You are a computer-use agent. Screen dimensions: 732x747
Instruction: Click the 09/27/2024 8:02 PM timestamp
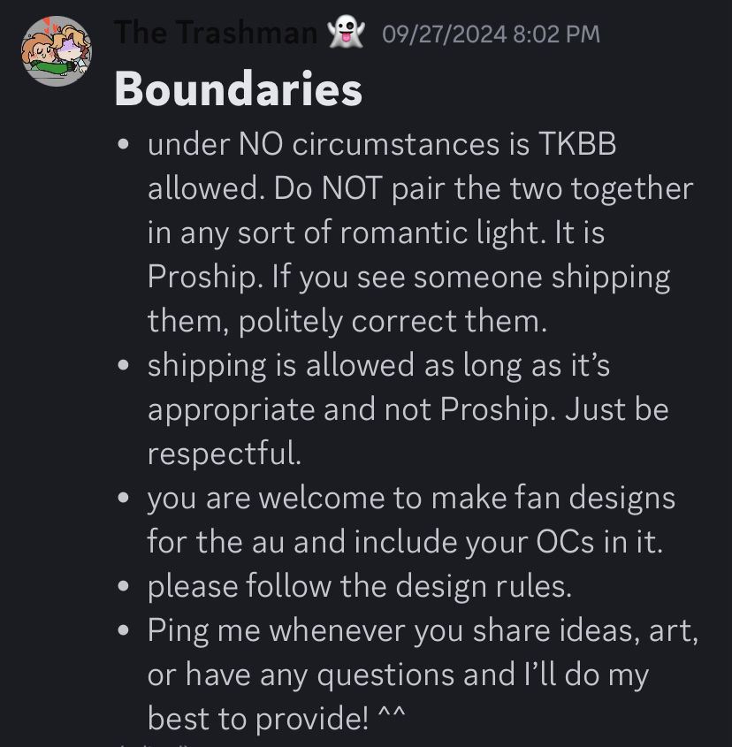click(491, 34)
